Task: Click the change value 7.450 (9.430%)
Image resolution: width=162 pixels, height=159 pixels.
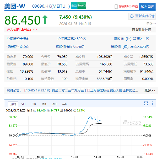Action: pyautogui.click(x=75, y=17)
